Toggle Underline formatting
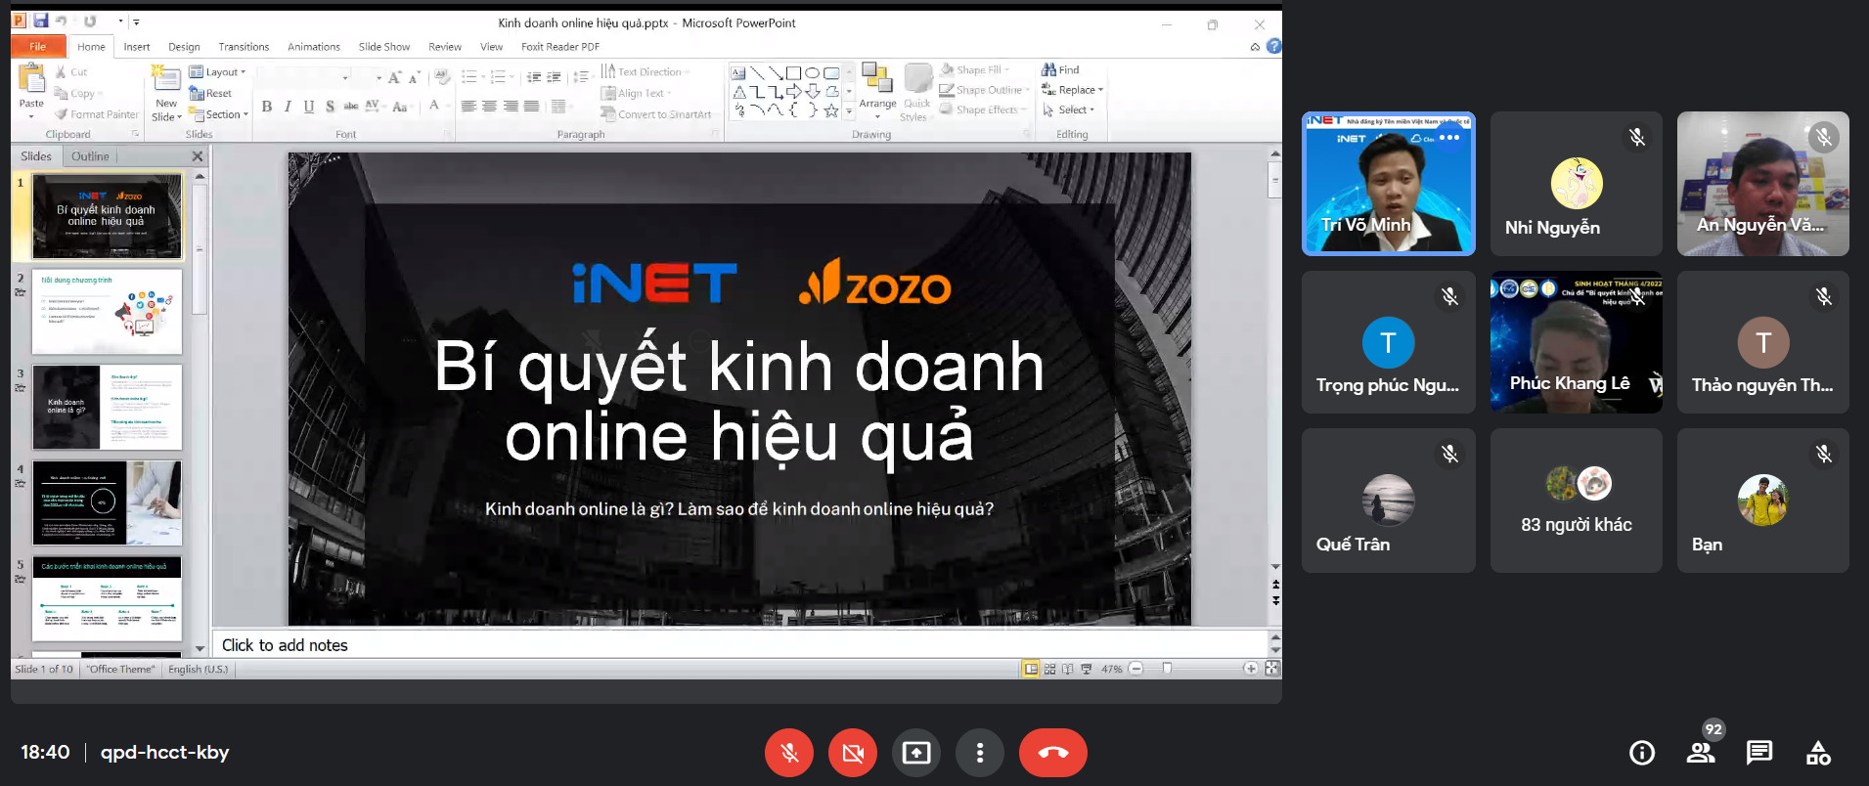Screen dimensions: 1869x786 (x=309, y=107)
